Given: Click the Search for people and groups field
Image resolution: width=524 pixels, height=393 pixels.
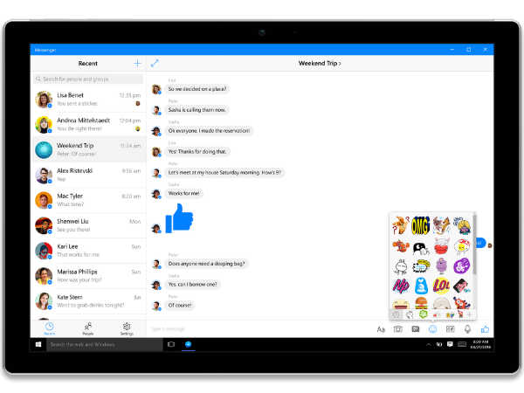Looking at the screenshot, I should pos(88,79).
